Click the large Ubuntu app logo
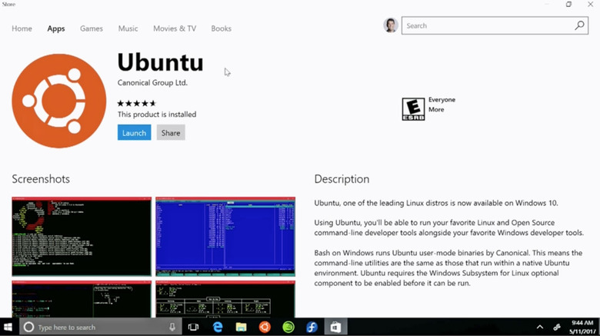The width and height of the screenshot is (600, 336). 59,101
